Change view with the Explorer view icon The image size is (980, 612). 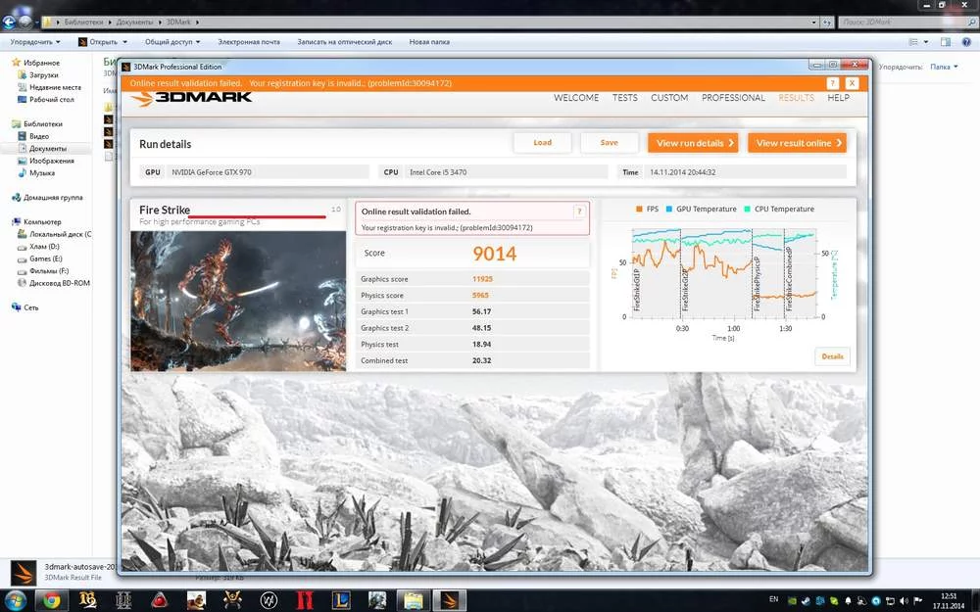[913, 42]
